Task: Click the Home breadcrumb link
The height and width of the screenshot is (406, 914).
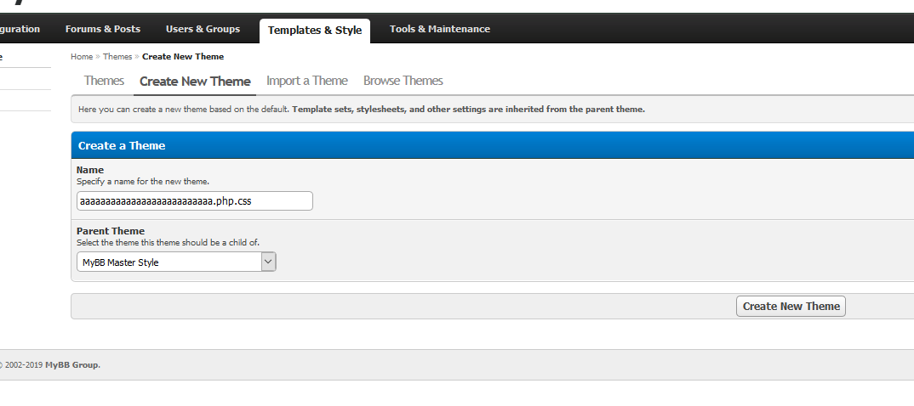Action: coord(82,57)
